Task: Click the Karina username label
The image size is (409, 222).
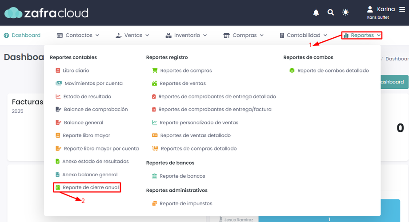Action: 386,9
